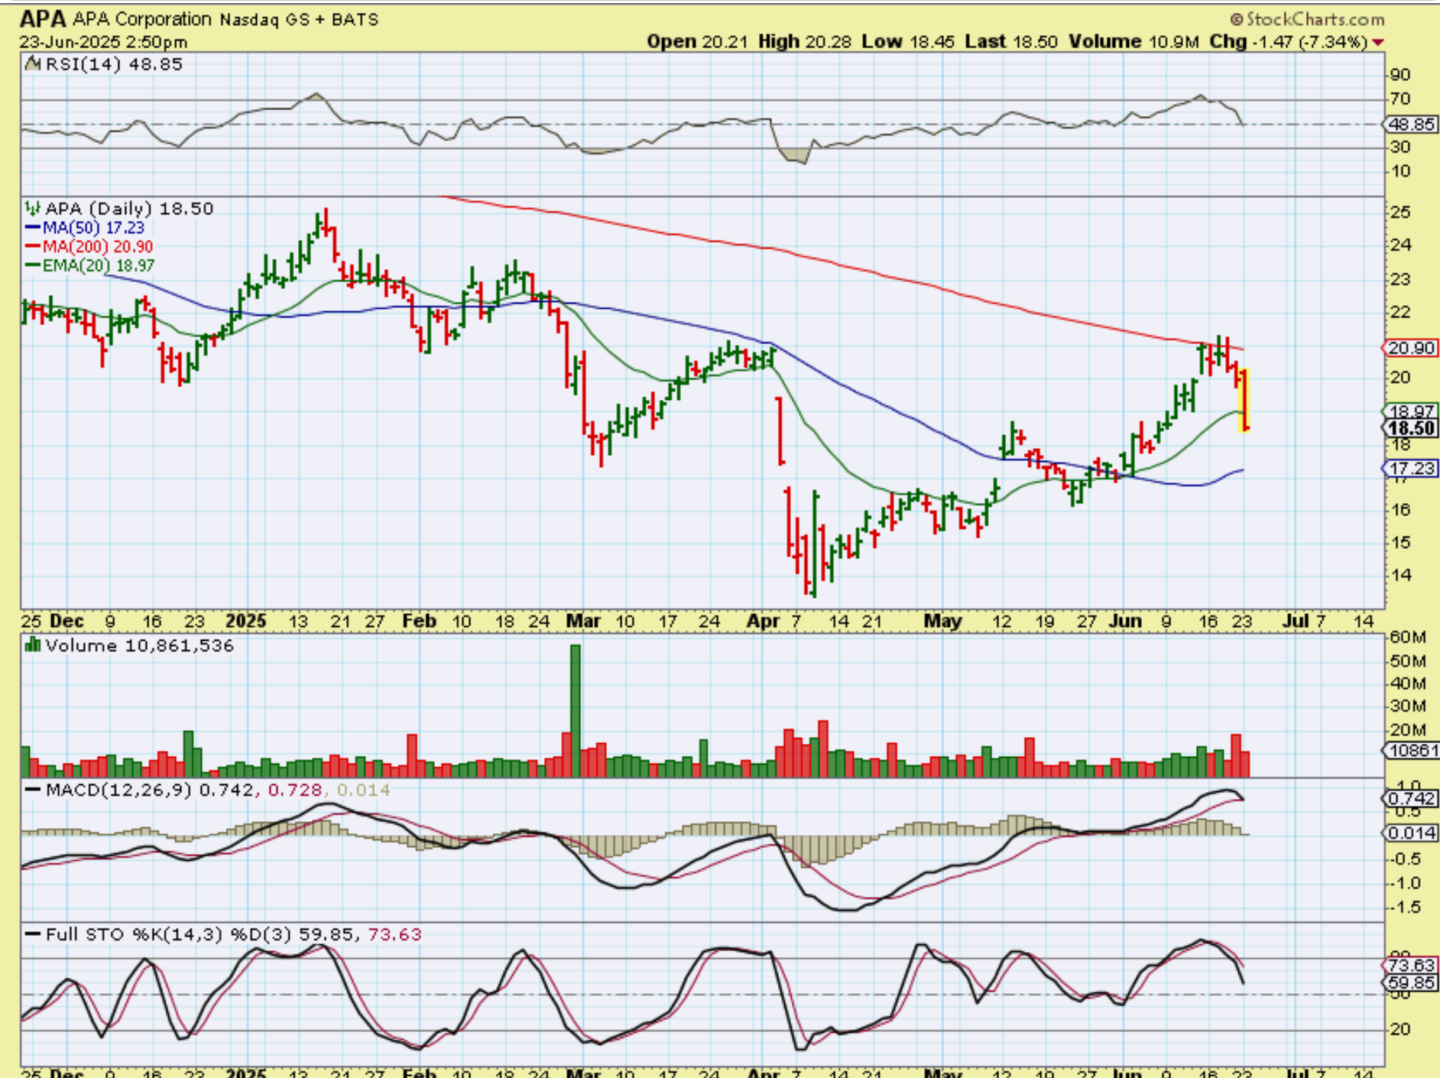Click the '2025' label on the price chart date axis
1440x1078 pixels.
pos(246,621)
